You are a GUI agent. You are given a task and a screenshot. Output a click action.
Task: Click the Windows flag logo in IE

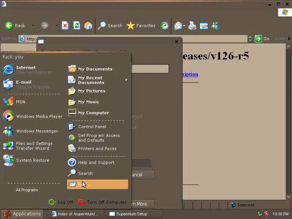(x=285, y=12)
